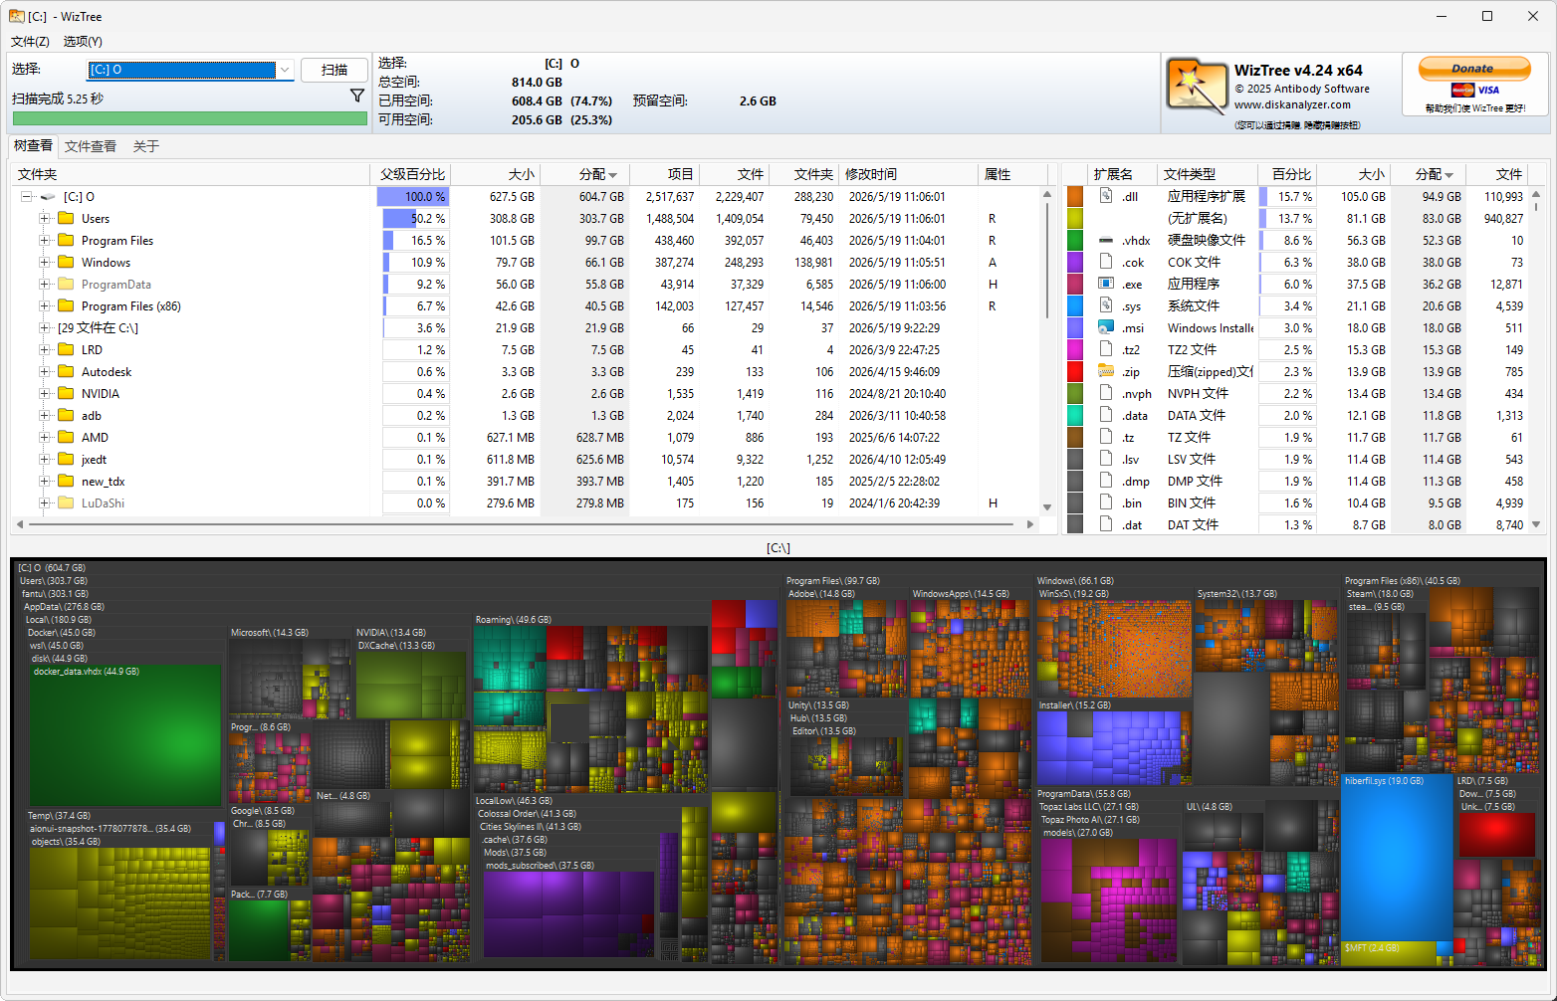Click the 2,517,637 items cell
The image size is (1557, 1001).
tap(669, 196)
